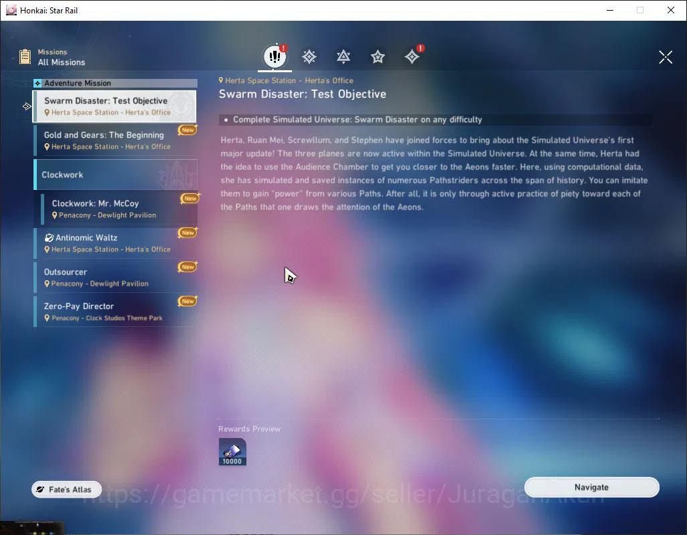Viewport: 687px width, 535px height.
Task: Close the Missions screen with X icon
Action: click(x=666, y=57)
